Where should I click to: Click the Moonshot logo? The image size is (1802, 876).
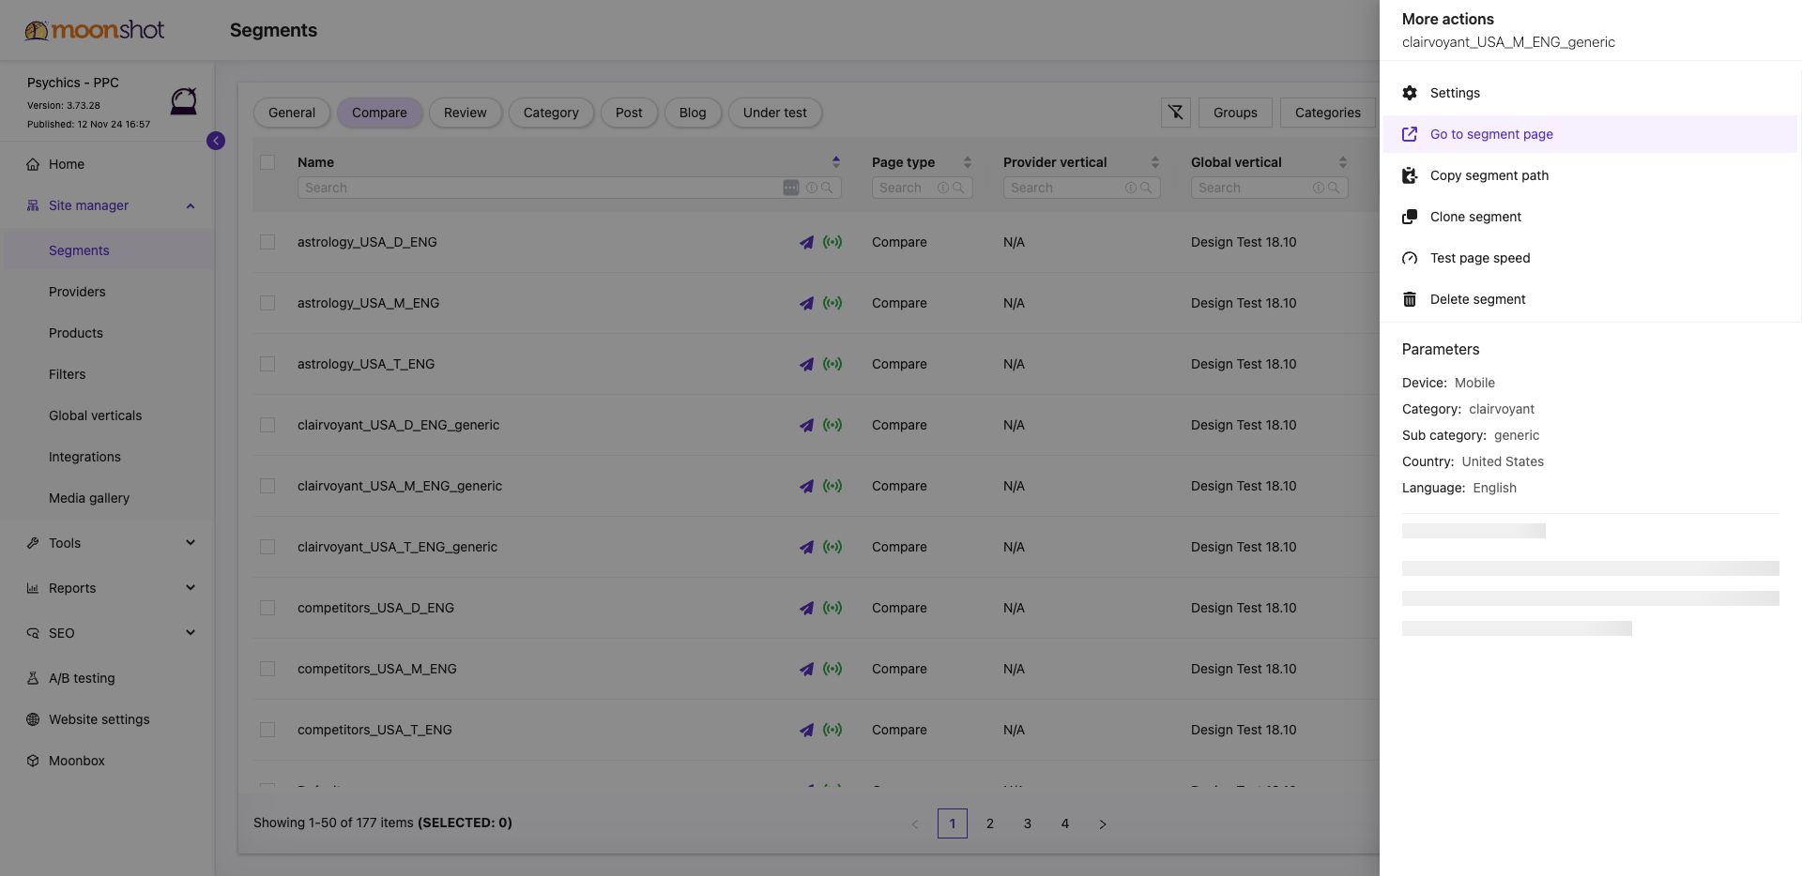(x=95, y=30)
